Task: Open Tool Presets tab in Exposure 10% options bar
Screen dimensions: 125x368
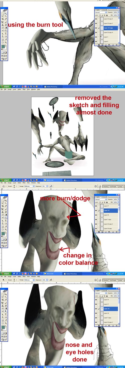Action: (112, 280)
